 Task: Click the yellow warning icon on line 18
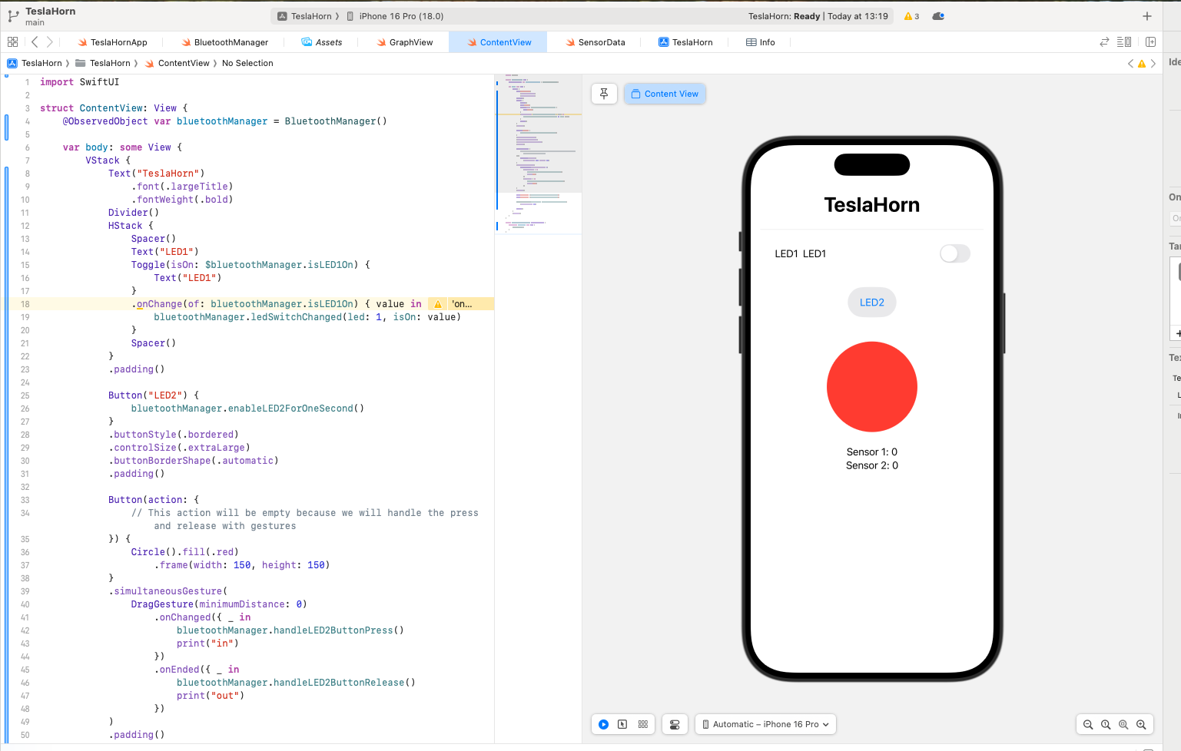[x=438, y=304]
